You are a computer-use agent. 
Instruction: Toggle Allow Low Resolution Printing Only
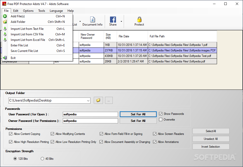(52, 142)
